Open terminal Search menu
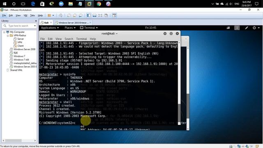The width and height of the screenshot is (263, 148). click(x=69, y=39)
